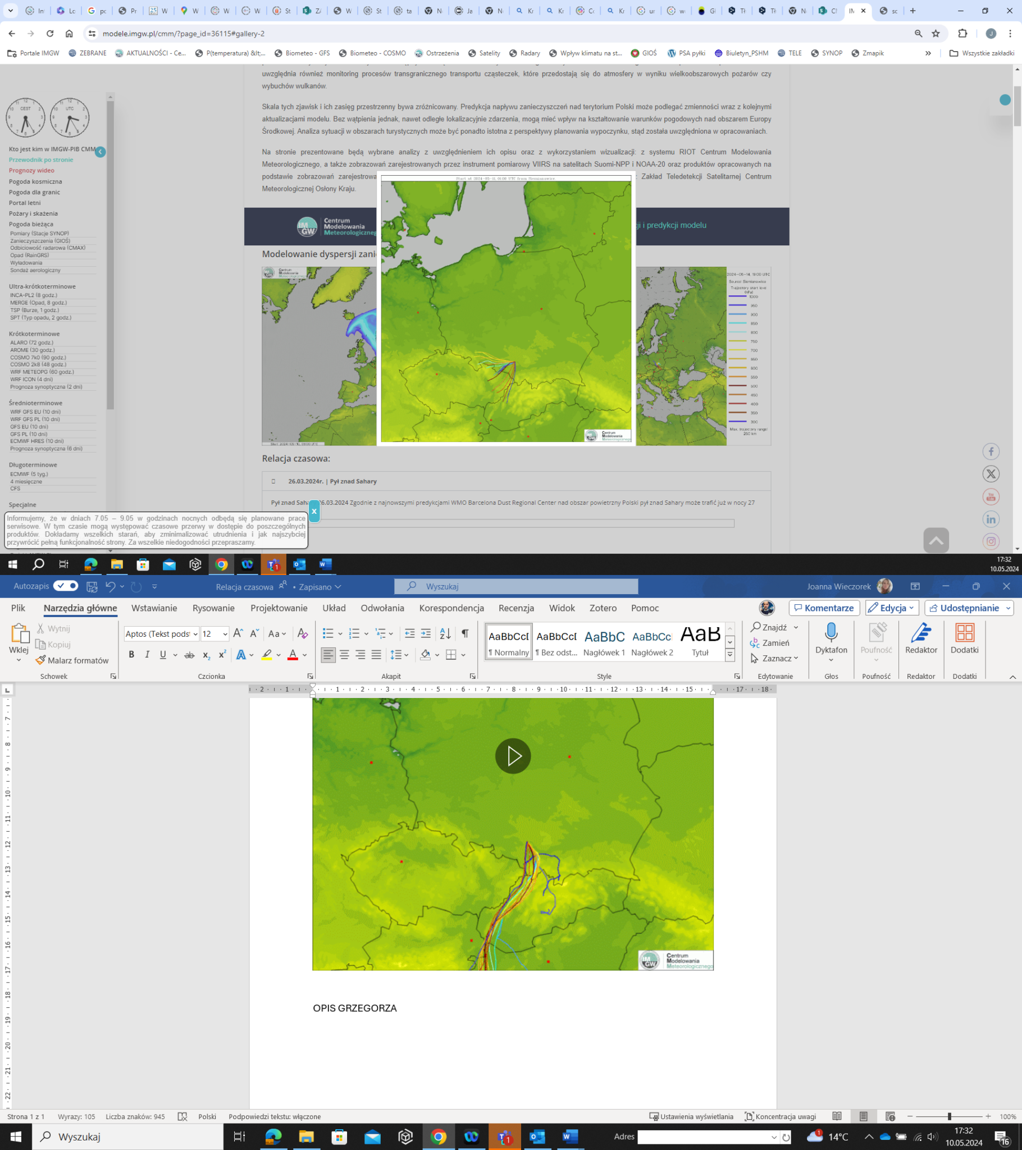The image size is (1022, 1150).
Task: Expand the line spacing dropdown
Action: pyautogui.click(x=407, y=654)
